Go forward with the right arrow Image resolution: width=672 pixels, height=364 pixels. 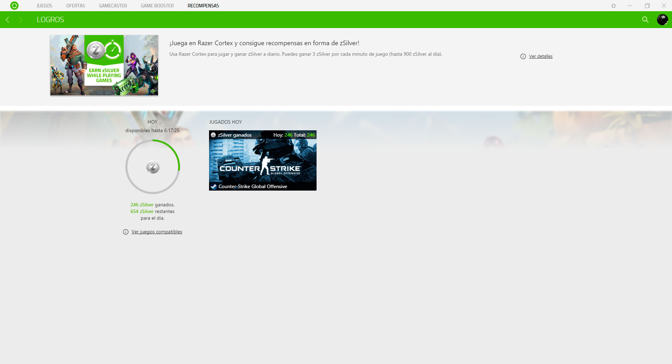tap(21, 20)
